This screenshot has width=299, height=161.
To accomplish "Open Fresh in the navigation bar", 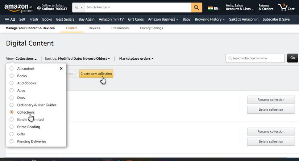I will [x=34, y=20].
